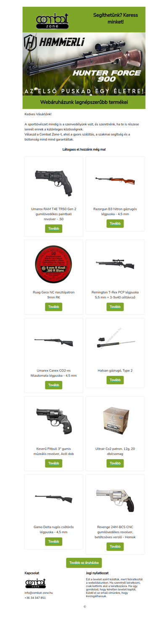The image size is (168, 619).
Task: Click Tovább under Gamo Delta légpuska
Action: tap(54, 542)
